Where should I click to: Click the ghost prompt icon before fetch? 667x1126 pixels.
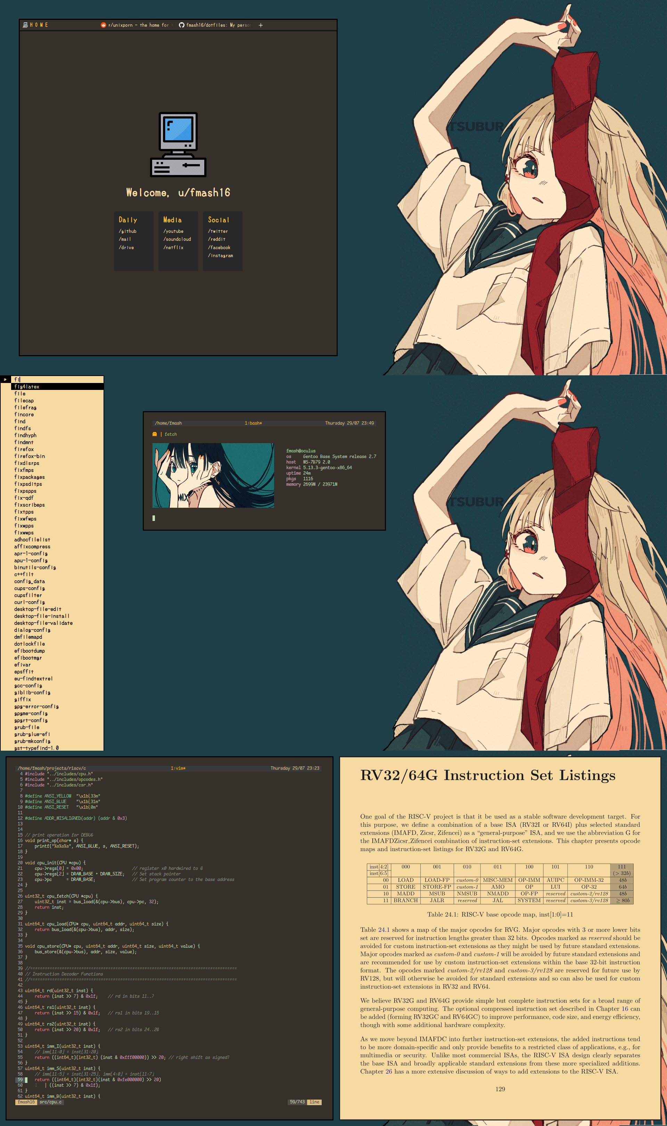(x=155, y=434)
